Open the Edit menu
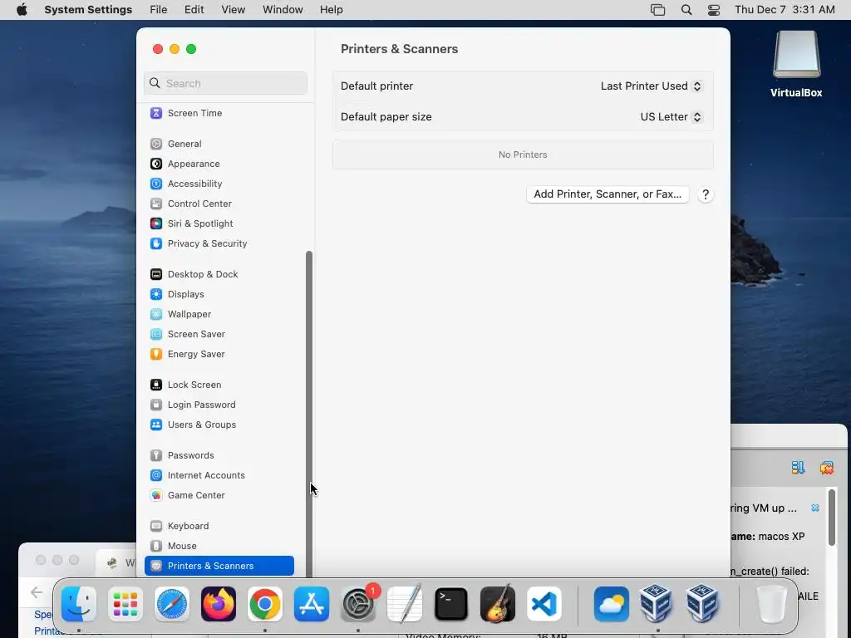This screenshot has width=851, height=638. click(x=194, y=10)
